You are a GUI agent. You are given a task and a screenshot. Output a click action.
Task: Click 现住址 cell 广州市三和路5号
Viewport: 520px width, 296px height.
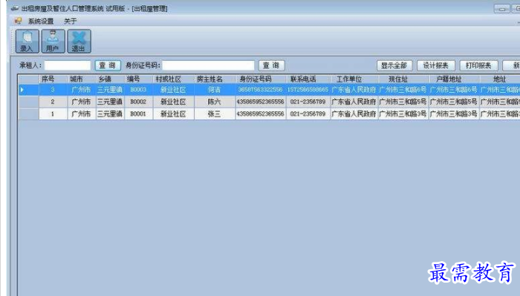(403, 102)
